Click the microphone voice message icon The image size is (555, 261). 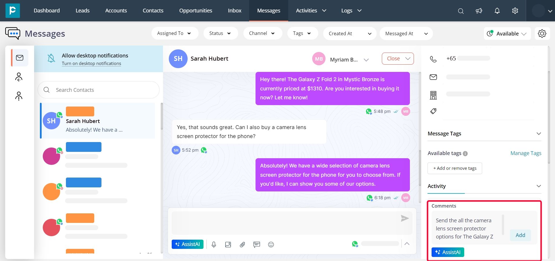[214, 245]
